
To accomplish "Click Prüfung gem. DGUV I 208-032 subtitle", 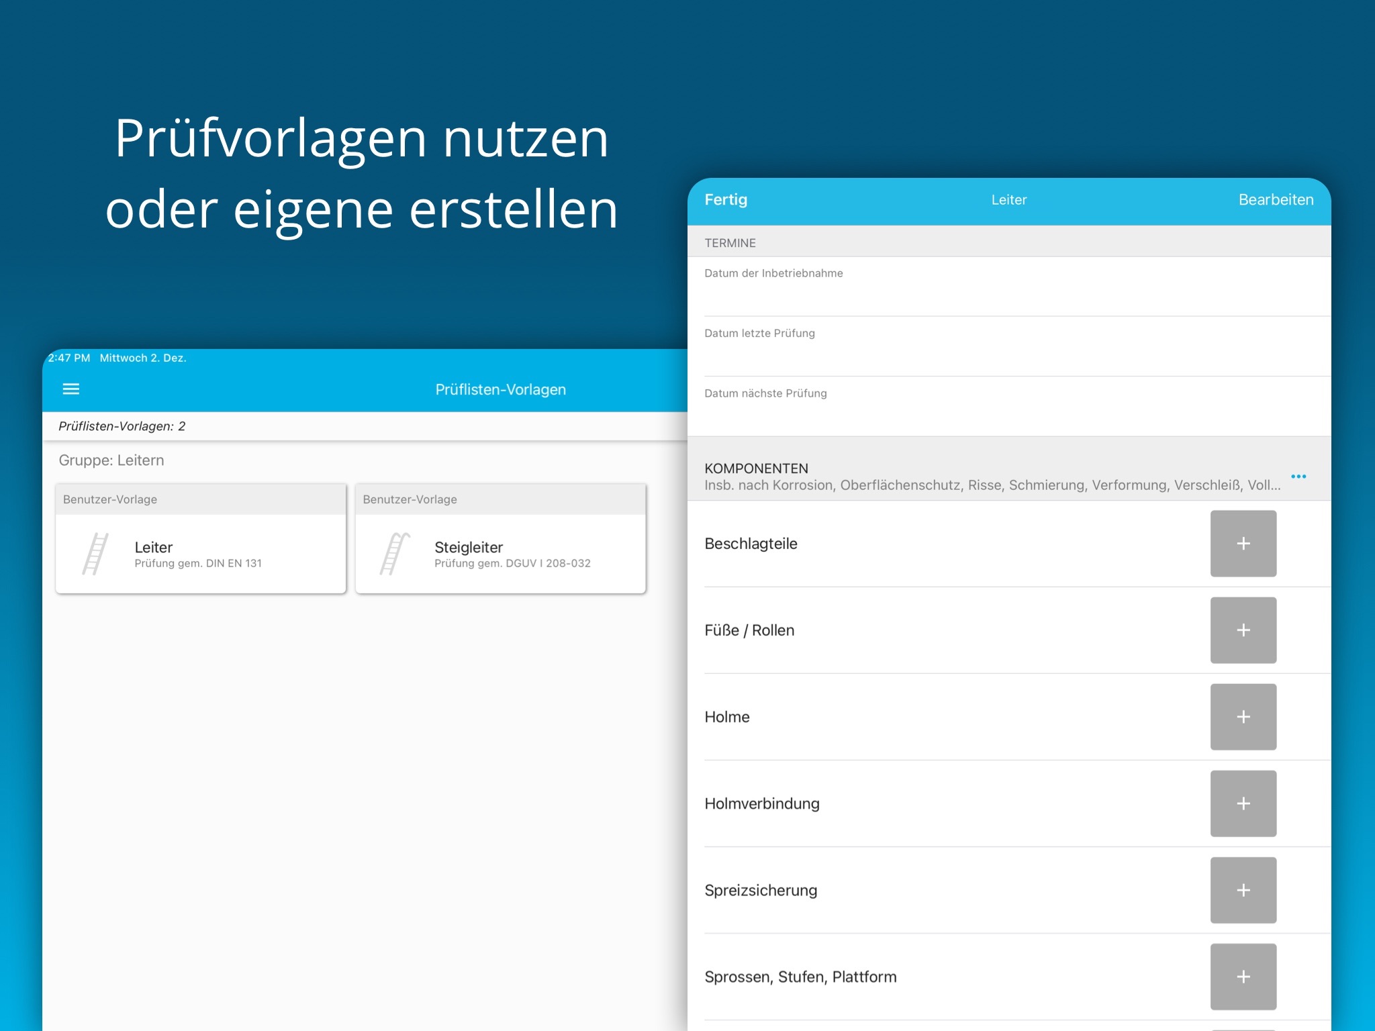I will click(x=512, y=563).
